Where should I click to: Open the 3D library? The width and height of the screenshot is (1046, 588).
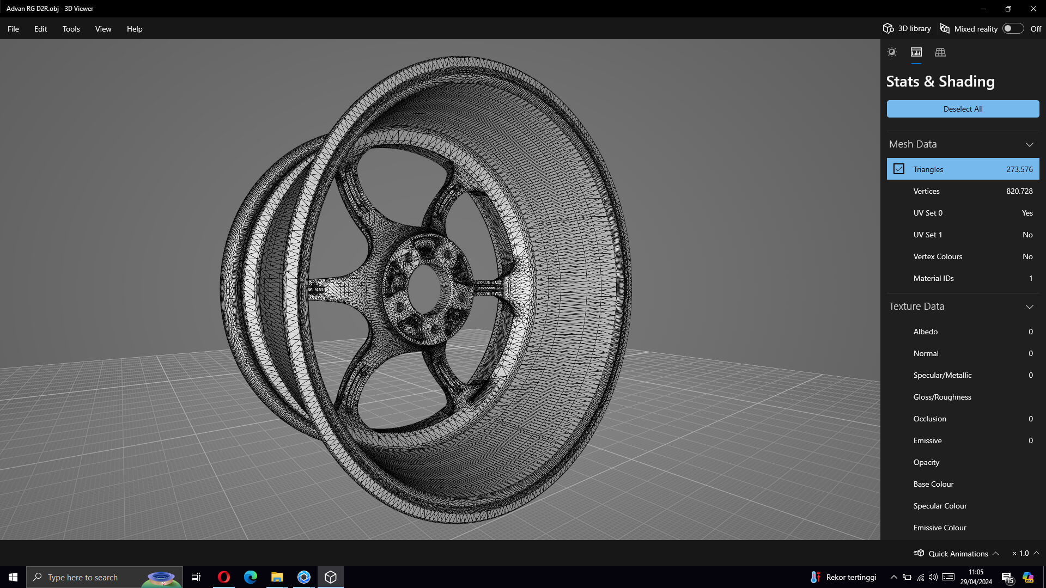tap(907, 29)
